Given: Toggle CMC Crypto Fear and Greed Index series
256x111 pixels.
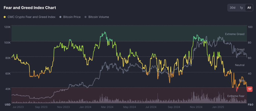Looking at the screenshot, I should click(x=29, y=17).
